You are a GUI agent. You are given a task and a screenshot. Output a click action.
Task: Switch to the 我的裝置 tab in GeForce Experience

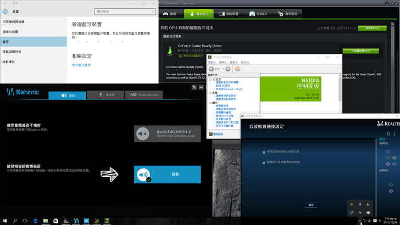click(229, 14)
